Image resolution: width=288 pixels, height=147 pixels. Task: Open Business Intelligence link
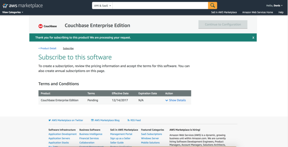coord(91,134)
